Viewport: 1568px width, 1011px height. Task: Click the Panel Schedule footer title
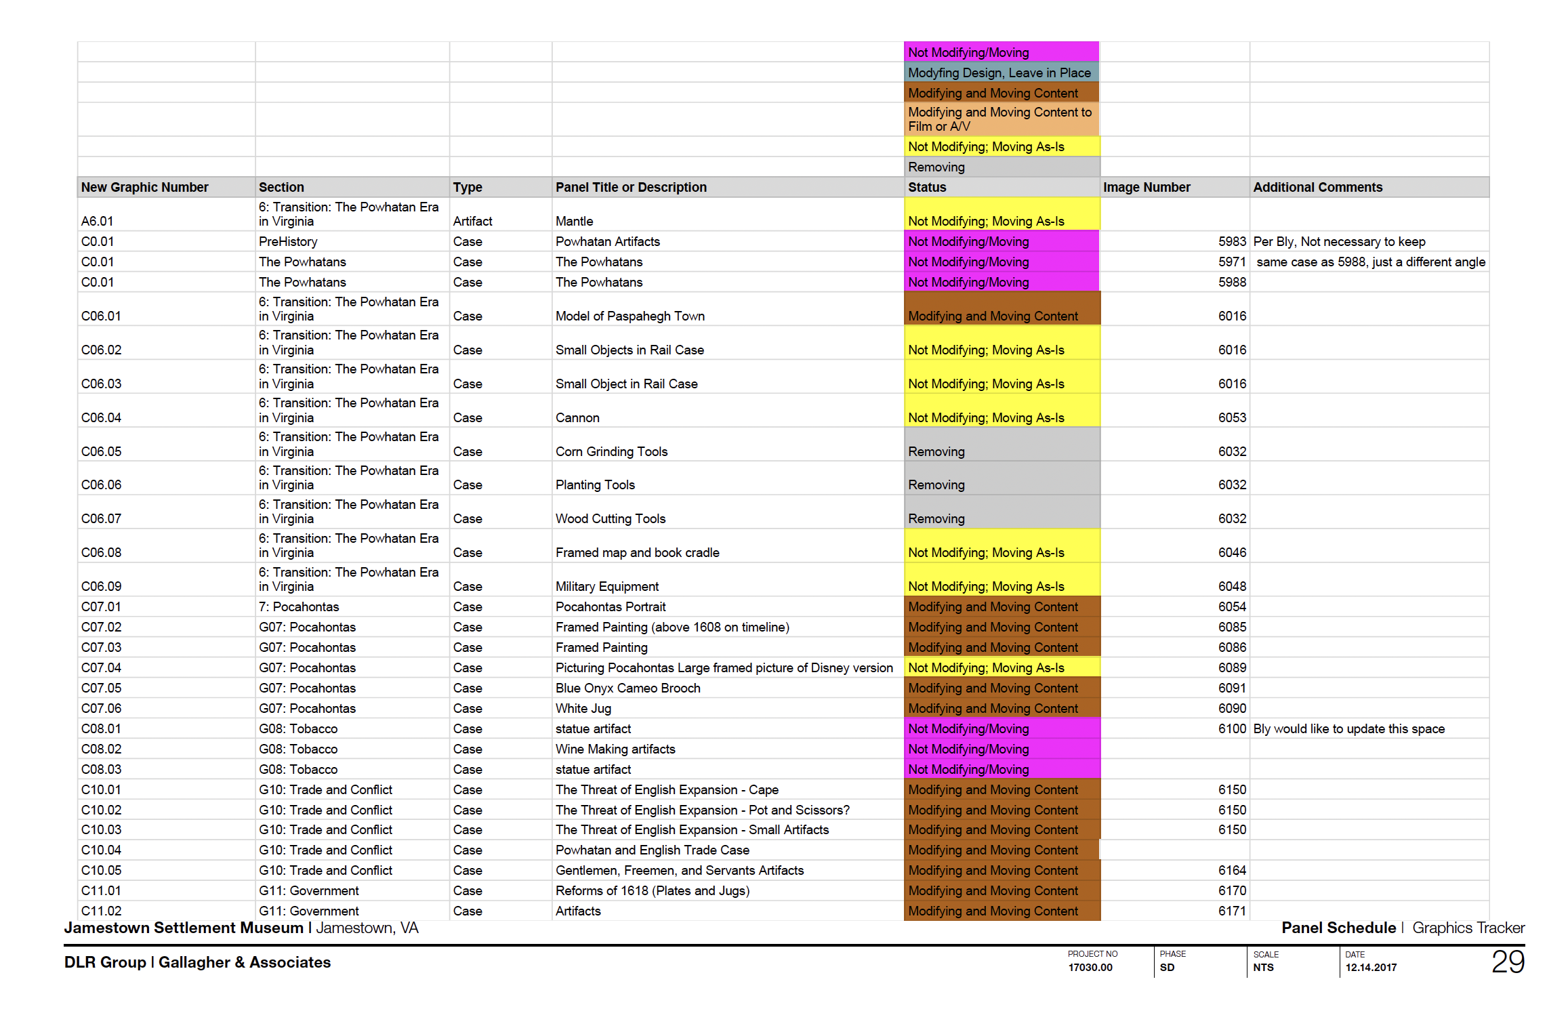click(1338, 928)
